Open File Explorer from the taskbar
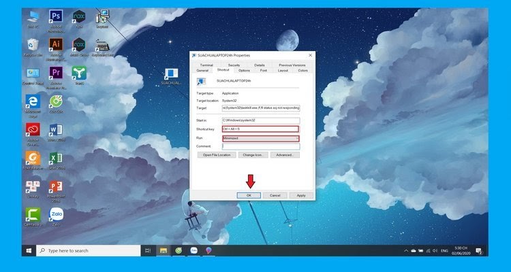This screenshot has width=511, height=272. coord(164,251)
